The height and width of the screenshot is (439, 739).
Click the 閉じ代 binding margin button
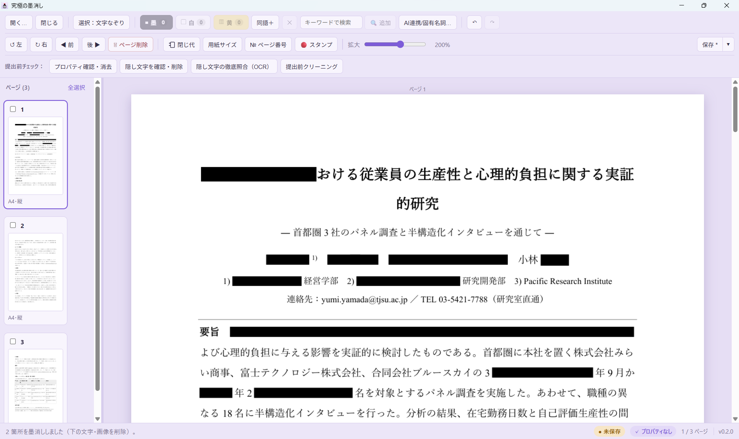[182, 45]
